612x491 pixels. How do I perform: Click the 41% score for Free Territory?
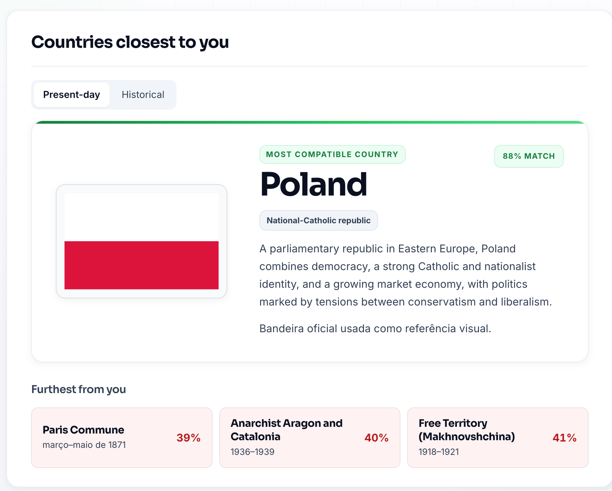565,438
